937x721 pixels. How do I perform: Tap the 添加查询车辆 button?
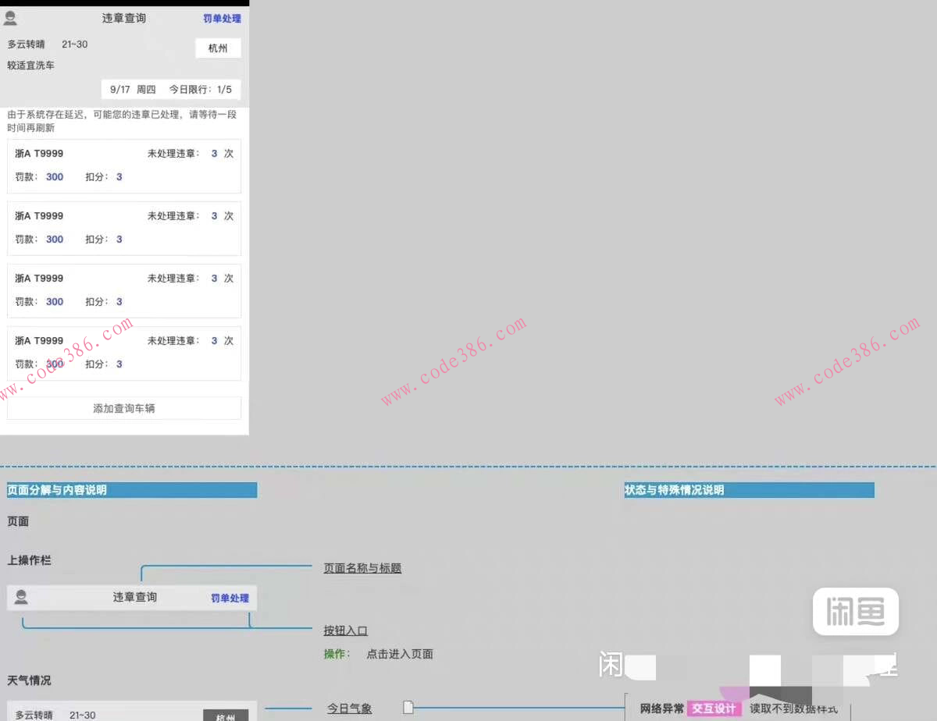pos(123,407)
